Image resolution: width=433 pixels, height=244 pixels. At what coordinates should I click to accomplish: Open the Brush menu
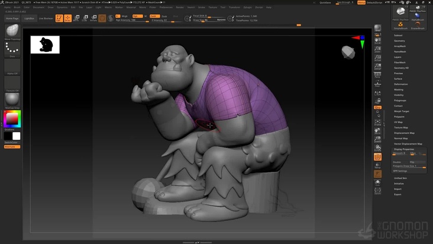pos(17,8)
